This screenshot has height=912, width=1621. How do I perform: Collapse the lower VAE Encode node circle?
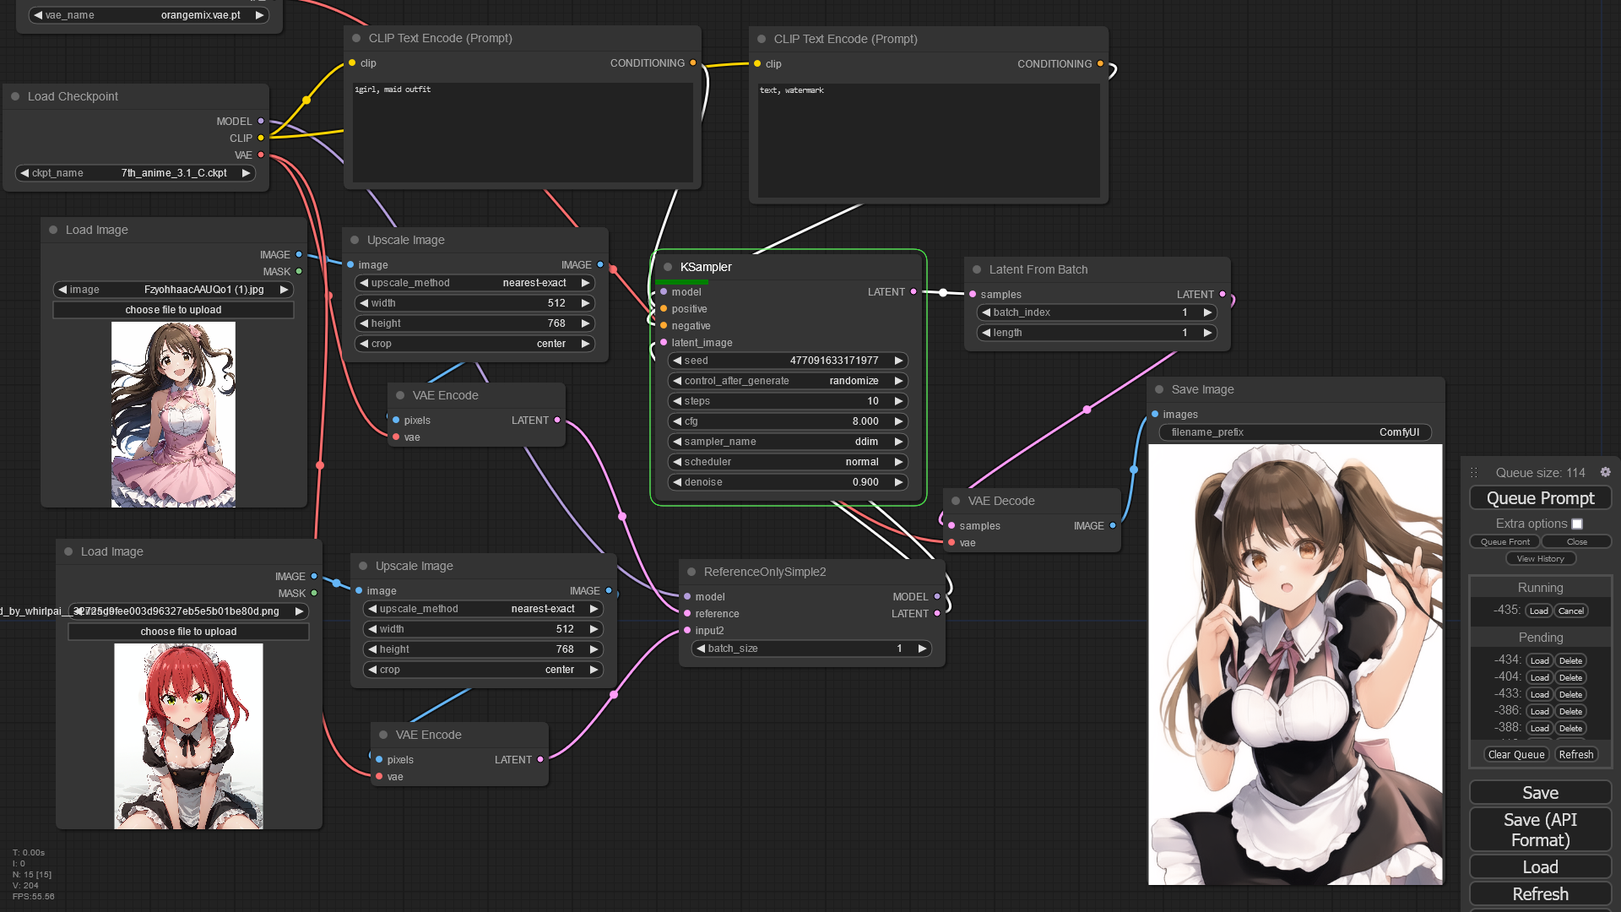[382, 735]
